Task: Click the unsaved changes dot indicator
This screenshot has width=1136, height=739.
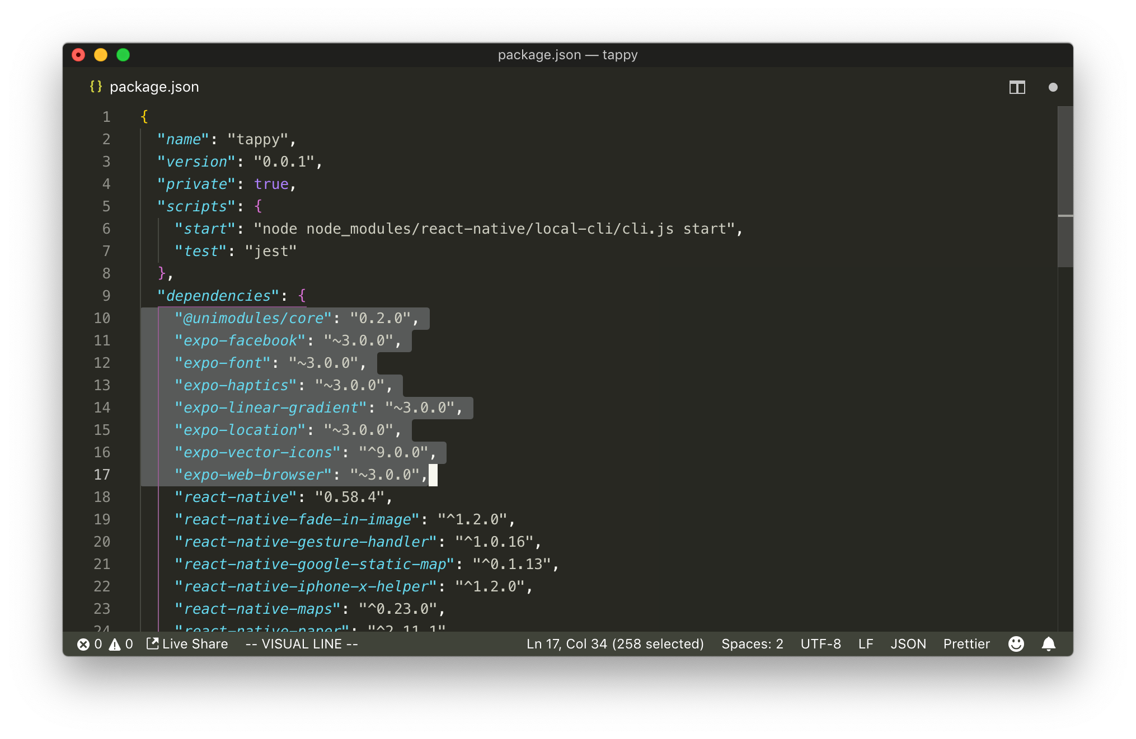Action: (1053, 87)
